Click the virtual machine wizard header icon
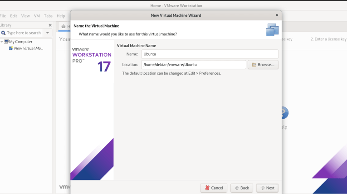This screenshot has width=347, height=194. (272, 30)
